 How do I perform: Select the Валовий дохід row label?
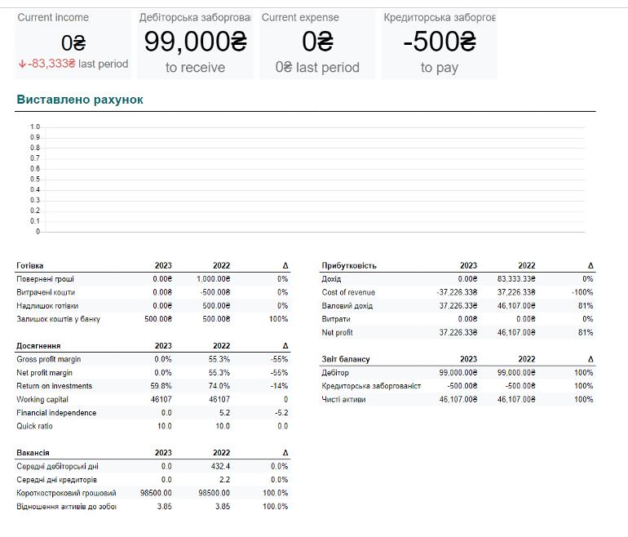(x=347, y=306)
